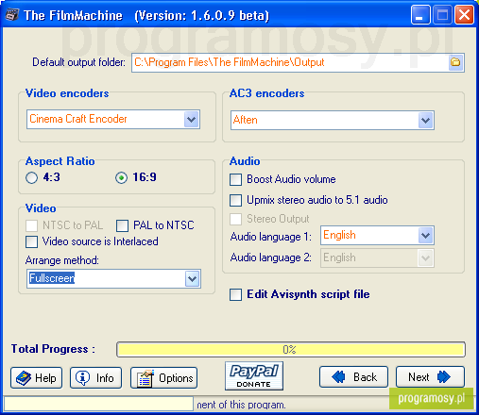Screen dimensions: 479x415
Task: Enable PAL to NTSC conversion
Action: 122,225
